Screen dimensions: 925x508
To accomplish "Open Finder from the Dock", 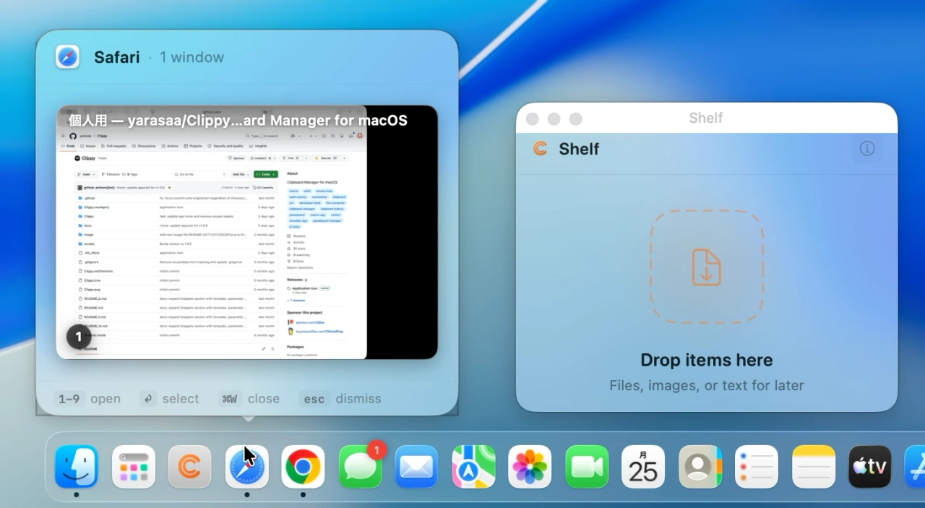I will [76, 467].
